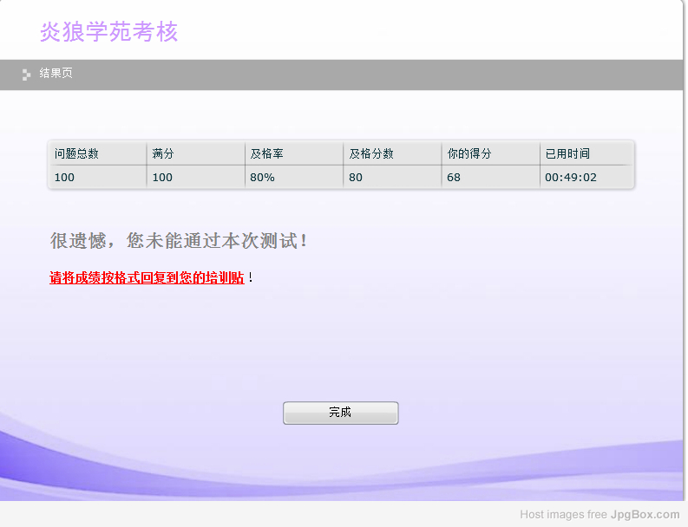Select the score value 68

click(x=454, y=177)
